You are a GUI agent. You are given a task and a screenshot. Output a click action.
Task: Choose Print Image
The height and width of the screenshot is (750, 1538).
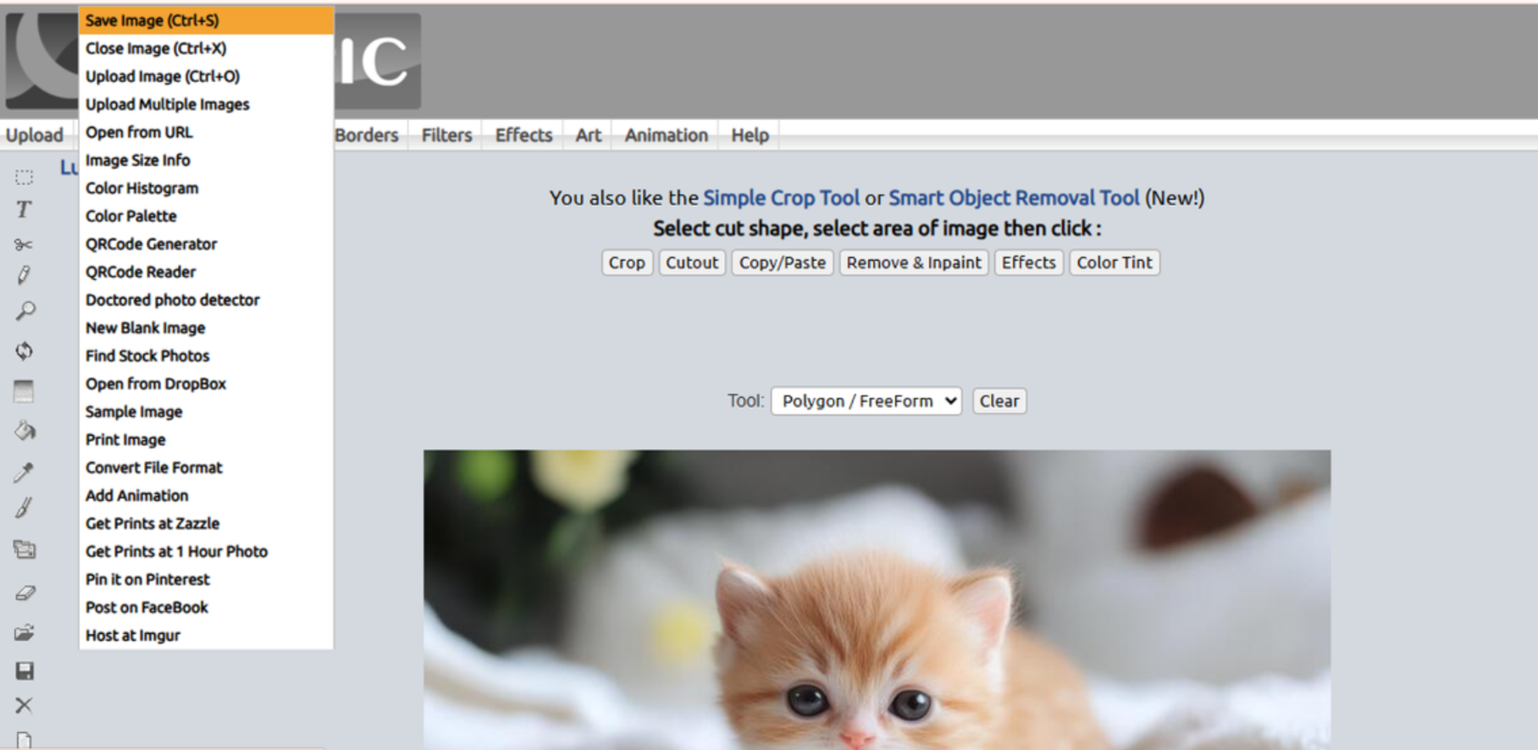pyautogui.click(x=206, y=439)
